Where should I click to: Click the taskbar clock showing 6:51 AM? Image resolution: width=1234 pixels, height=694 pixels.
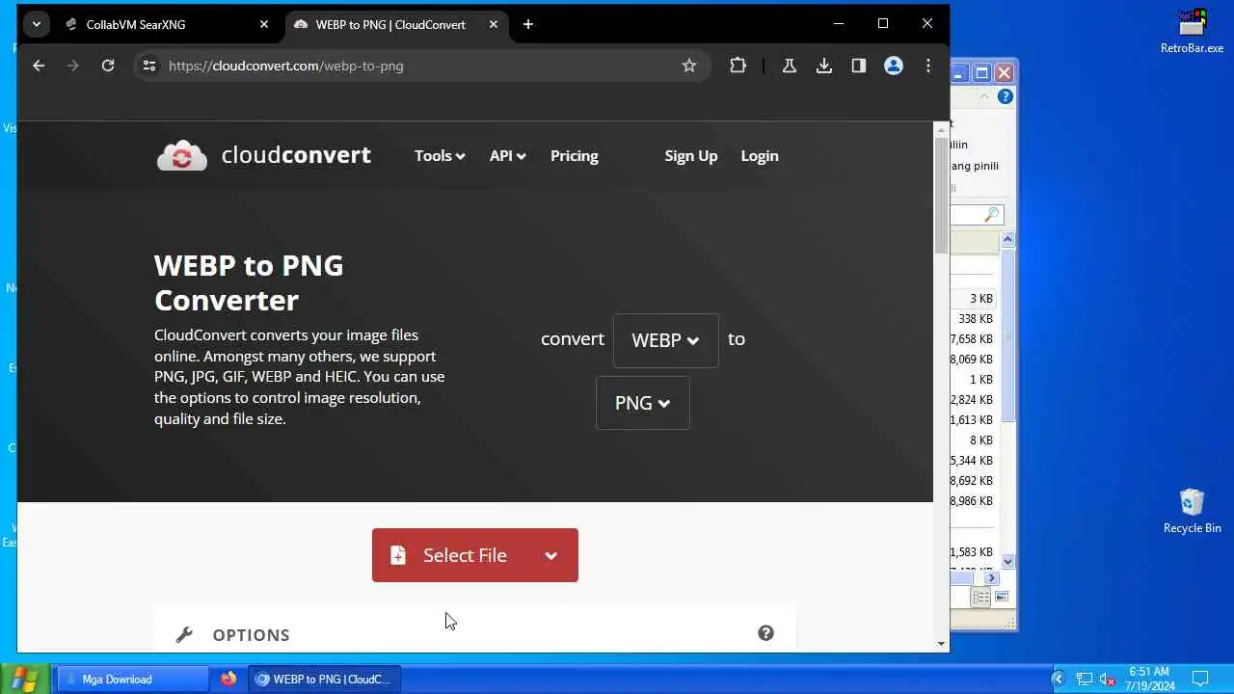pos(1149,679)
